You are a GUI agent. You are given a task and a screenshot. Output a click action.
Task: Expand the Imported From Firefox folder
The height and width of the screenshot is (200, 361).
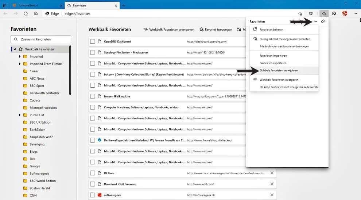(20, 64)
